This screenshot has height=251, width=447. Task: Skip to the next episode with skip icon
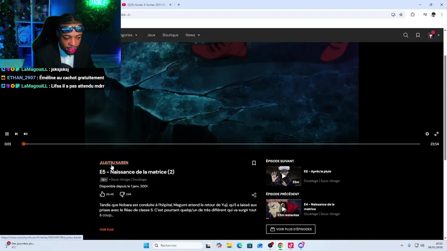pos(16,134)
